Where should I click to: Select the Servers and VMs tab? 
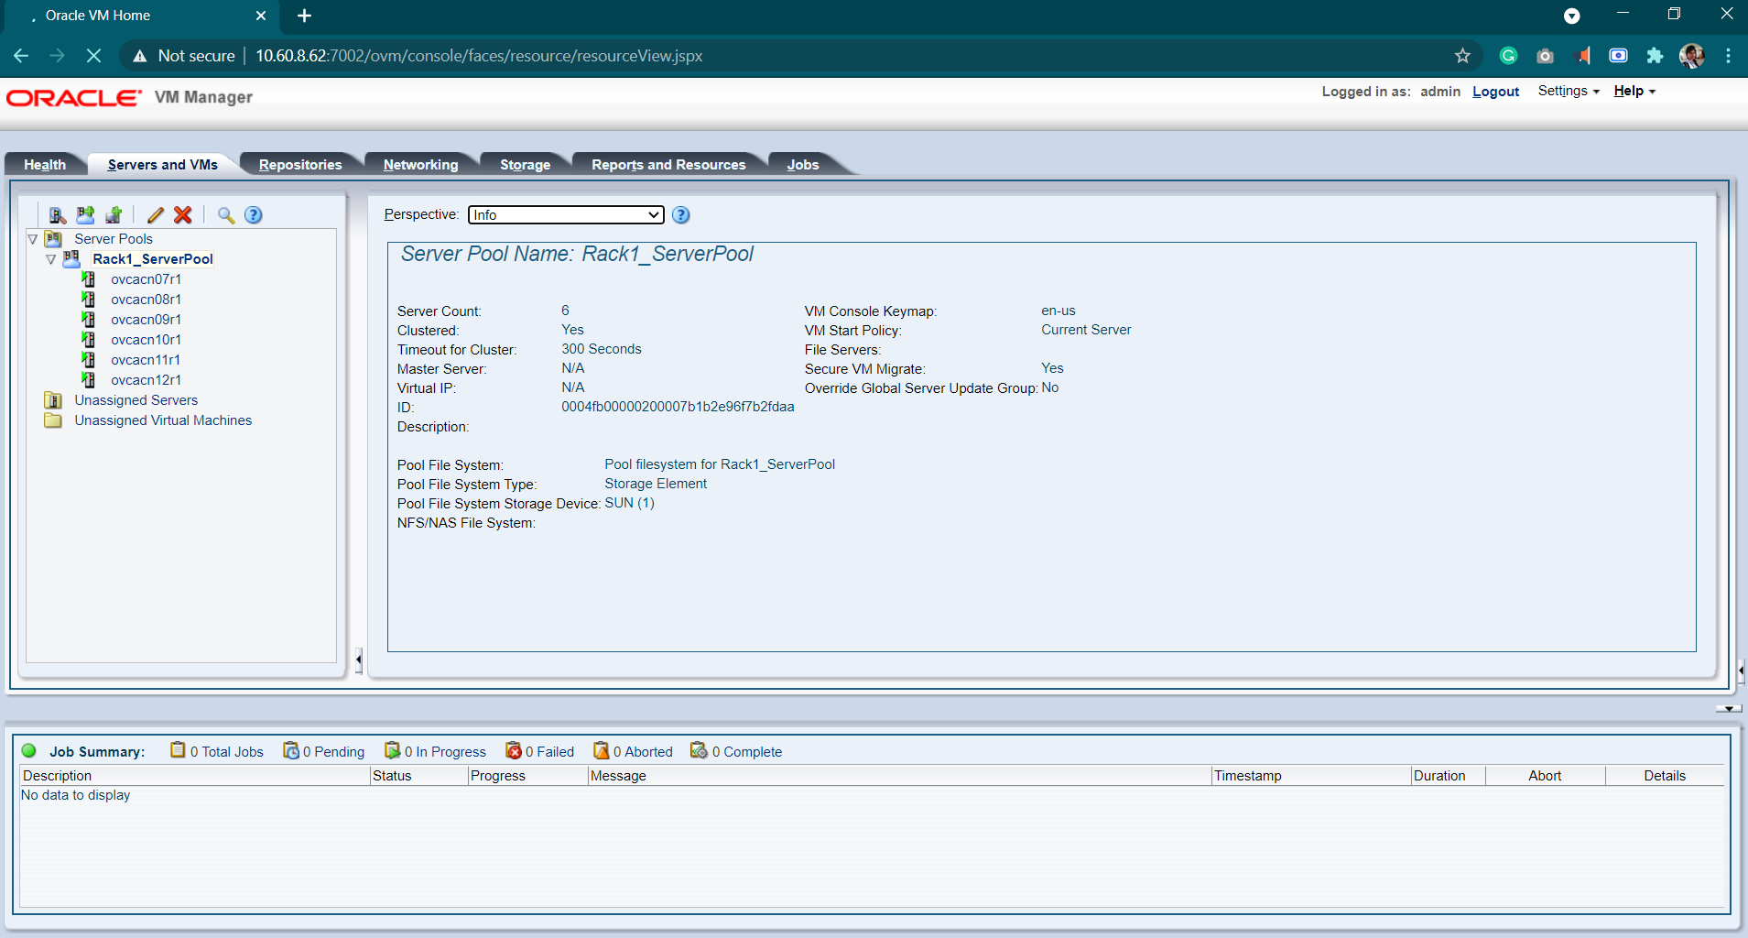click(x=163, y=165)
